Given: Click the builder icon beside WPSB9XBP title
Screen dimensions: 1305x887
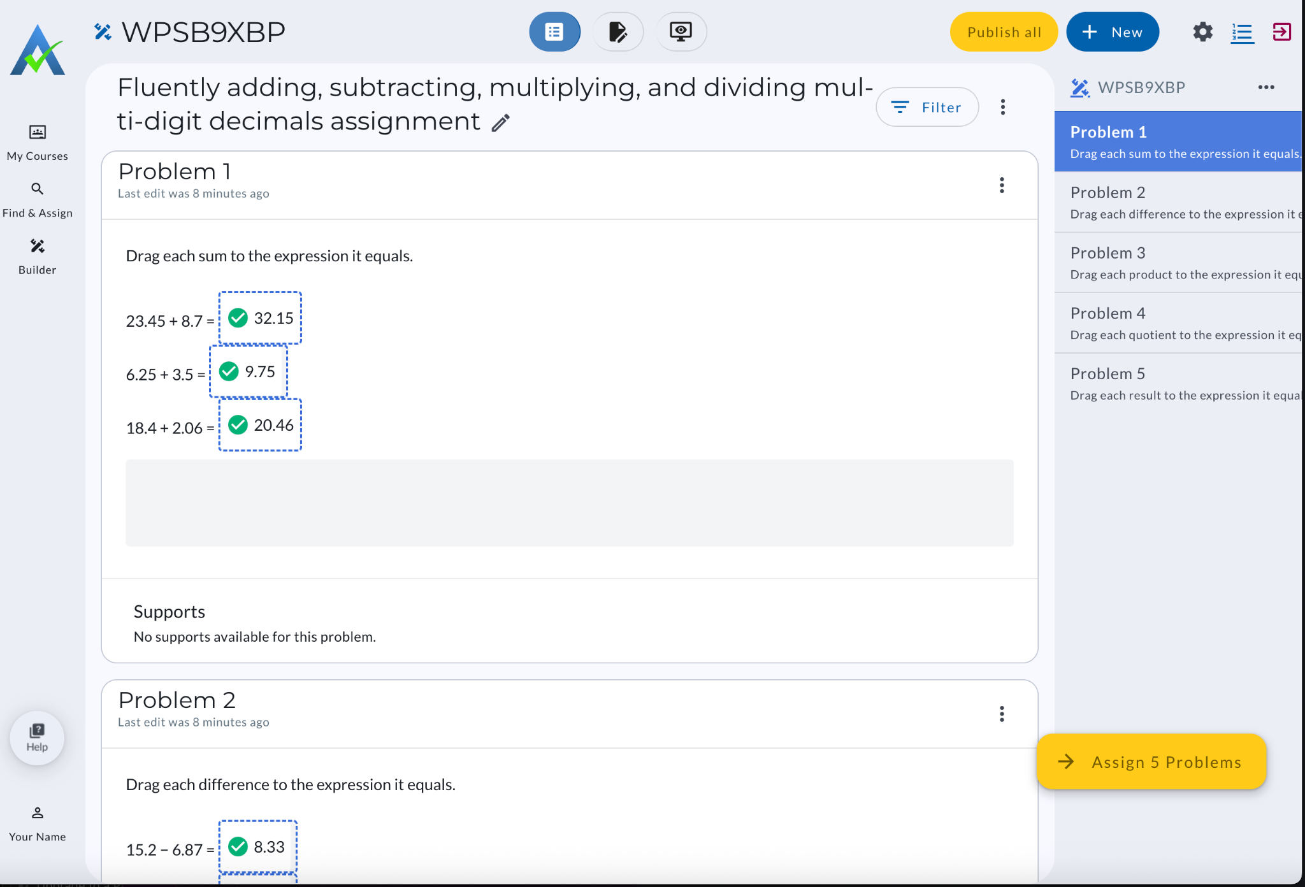Looking at the screenshot, I should point(103,31).
